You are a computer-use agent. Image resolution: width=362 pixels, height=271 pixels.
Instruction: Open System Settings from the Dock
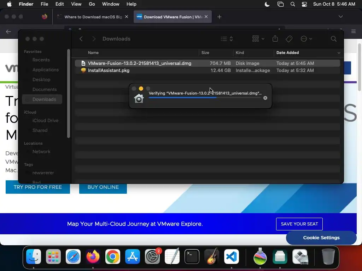pyautogui.click(x=152, y=257)
